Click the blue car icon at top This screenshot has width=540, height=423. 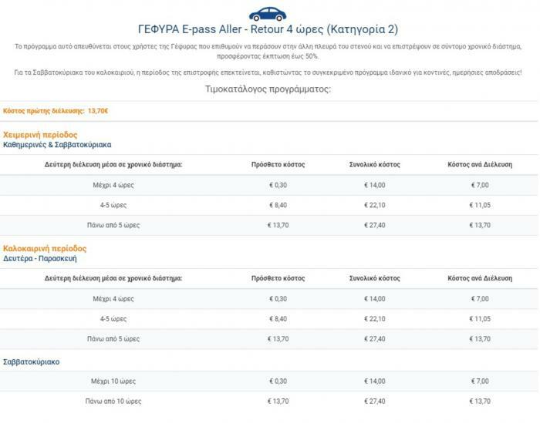point(268,12)
